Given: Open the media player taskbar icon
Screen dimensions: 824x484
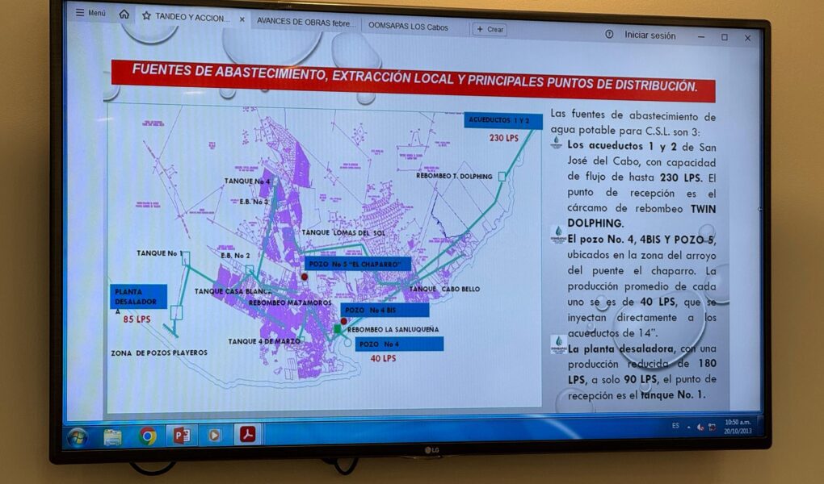Looking at the screenshot, I should [214, 435].
